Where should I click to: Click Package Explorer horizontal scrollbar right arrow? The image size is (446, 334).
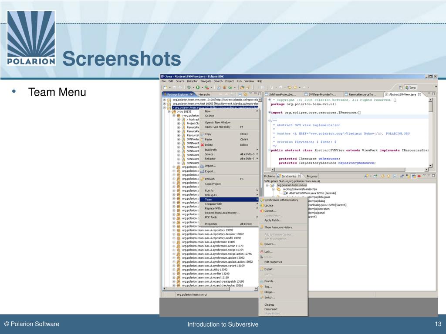click(x=256, y=289)
